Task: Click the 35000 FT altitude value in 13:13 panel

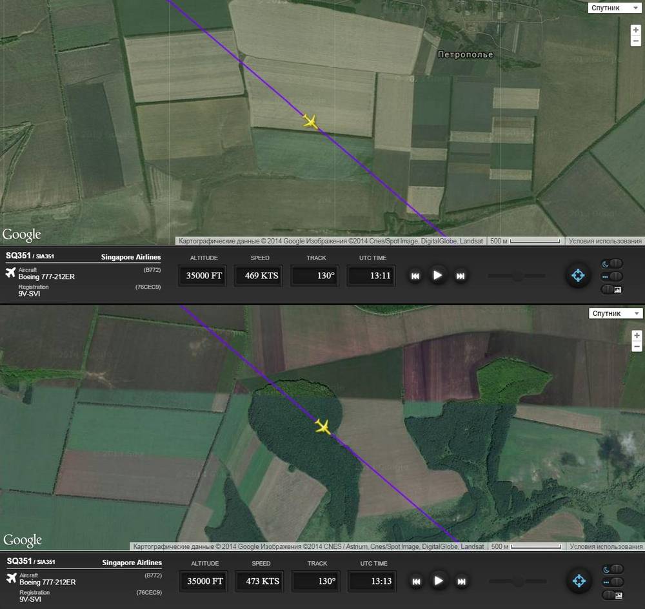Action: pos(205,581)
